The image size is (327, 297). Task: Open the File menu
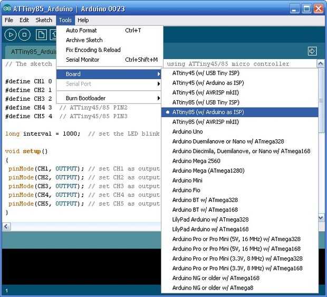click(x=9, y=20)
